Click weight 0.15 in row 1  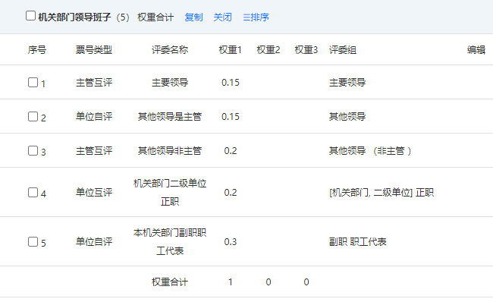231,83
